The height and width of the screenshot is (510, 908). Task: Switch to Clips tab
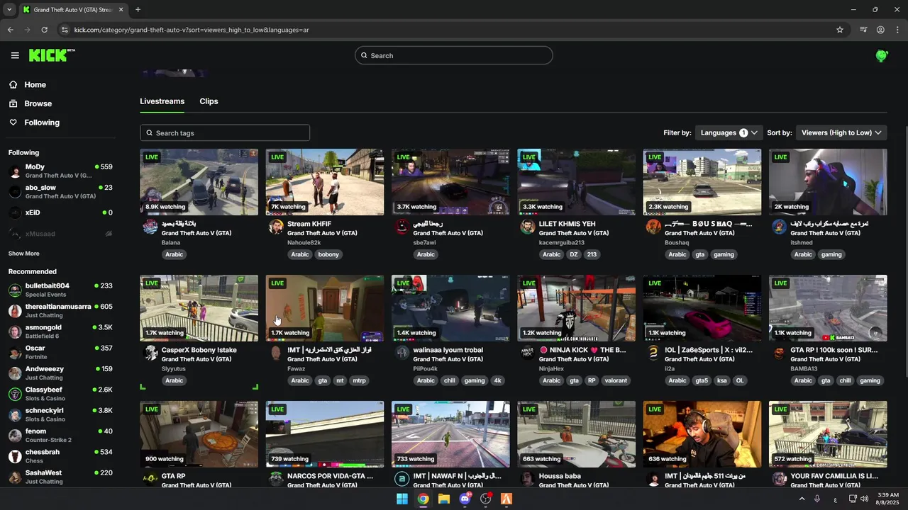pyautogui.click(x=209, y=101)
